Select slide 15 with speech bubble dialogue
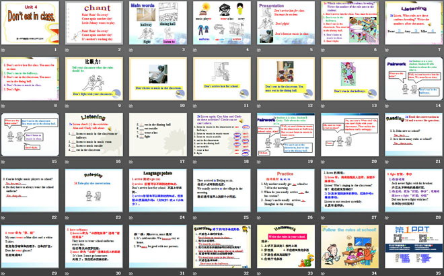The image size is (444, 276). click(x=30, y=135)
